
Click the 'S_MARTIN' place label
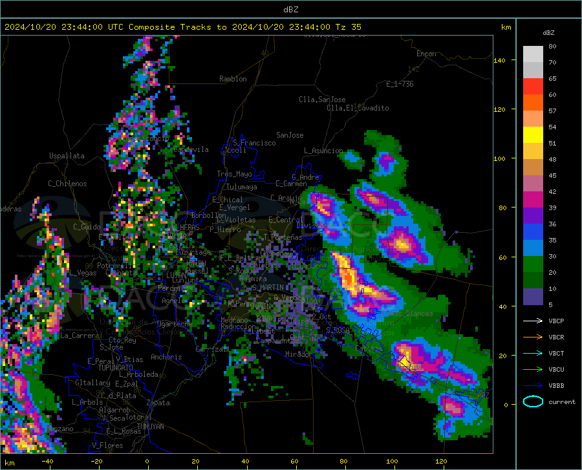point(268,288)
